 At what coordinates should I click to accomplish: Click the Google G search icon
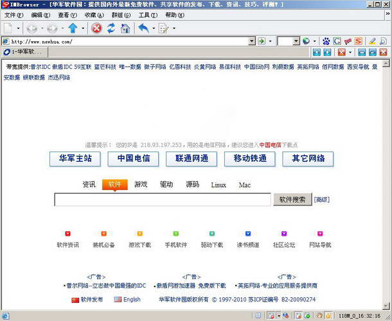click(337, 41)
